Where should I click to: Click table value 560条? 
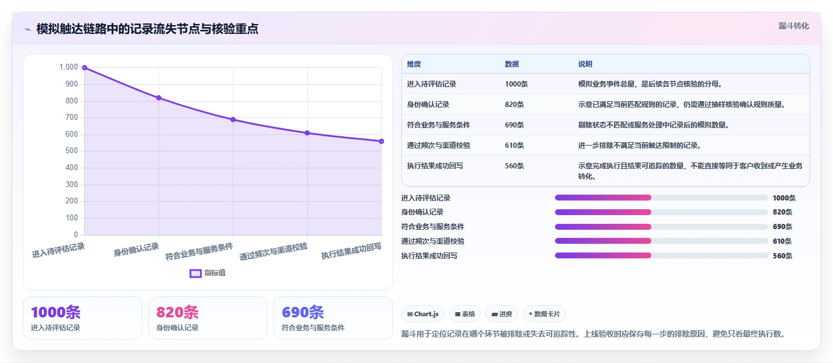tap(515, 165)
